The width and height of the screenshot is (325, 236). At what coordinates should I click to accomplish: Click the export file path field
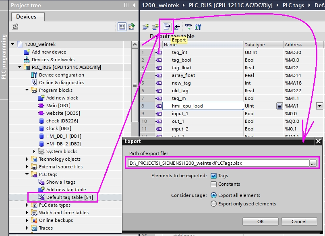click(x=218, y=163)
